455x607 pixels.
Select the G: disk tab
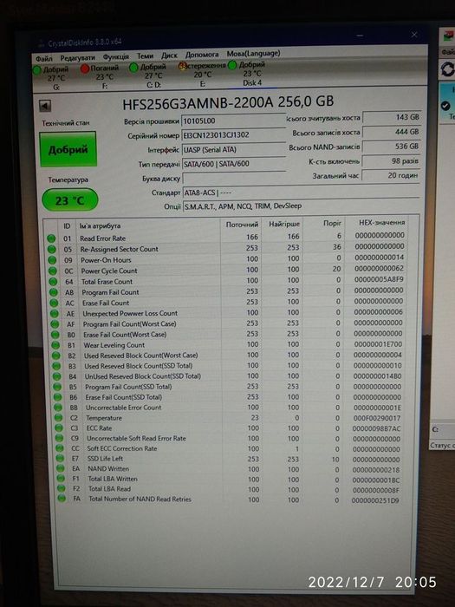[51, 79]
